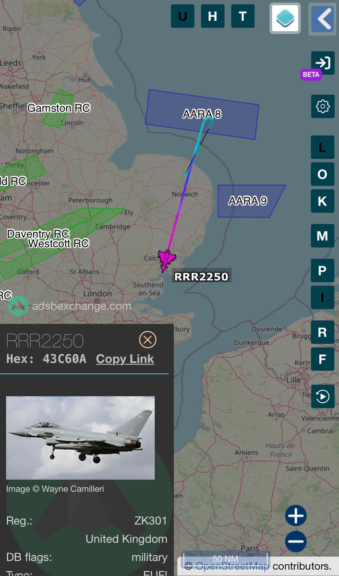Click the K toolbar button
Image resolution: width=339 pixels, height=576 pixels.
point(323,201)
